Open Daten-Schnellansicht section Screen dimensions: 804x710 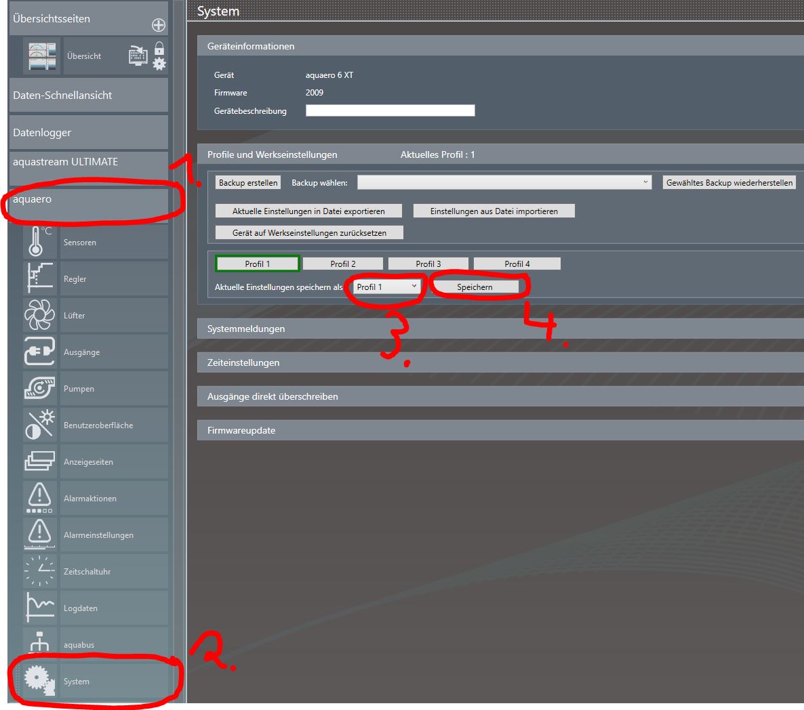click(x=88, y=95)
